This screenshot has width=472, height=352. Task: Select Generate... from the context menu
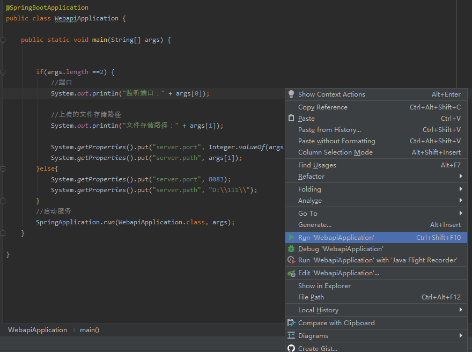(376, 225)
